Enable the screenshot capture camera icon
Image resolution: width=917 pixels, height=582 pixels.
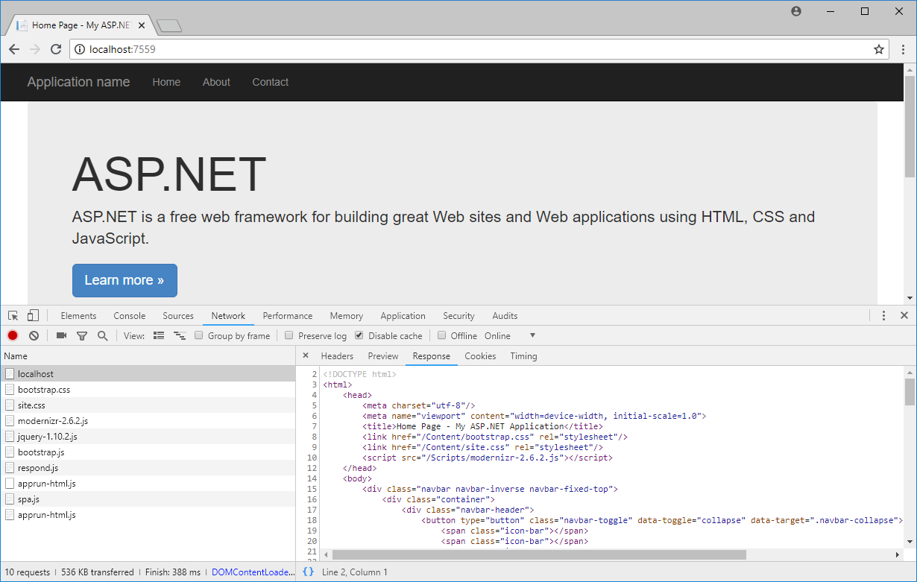(61, 335)
